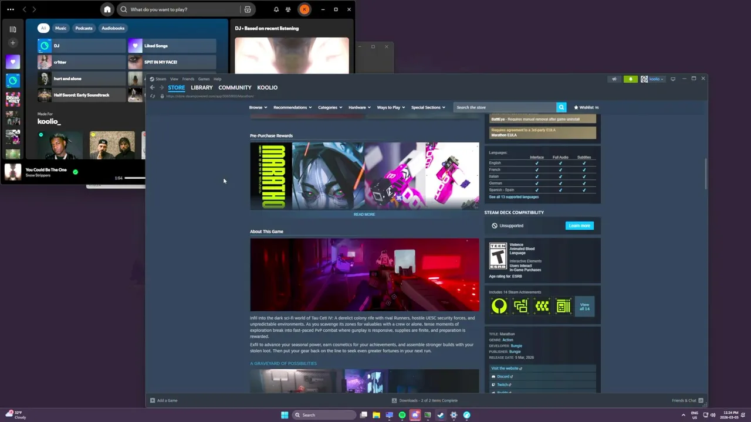
Task: Open Windows Start menu
Action: (x=285, y=415)
